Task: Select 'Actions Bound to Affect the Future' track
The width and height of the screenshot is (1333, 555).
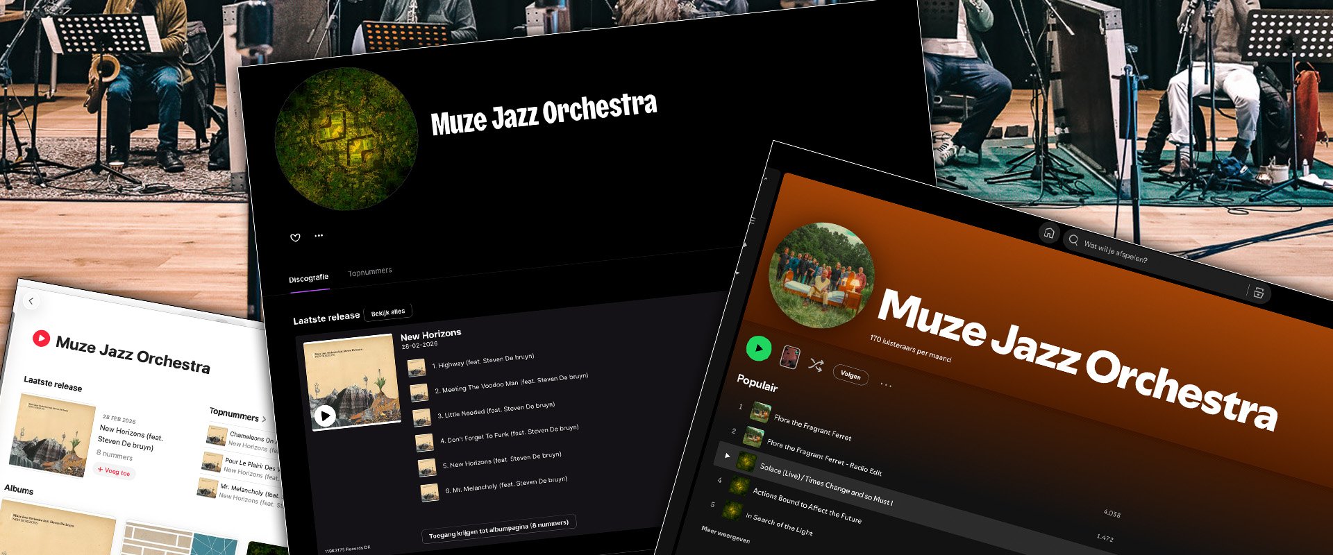Action: click(807, 505)
